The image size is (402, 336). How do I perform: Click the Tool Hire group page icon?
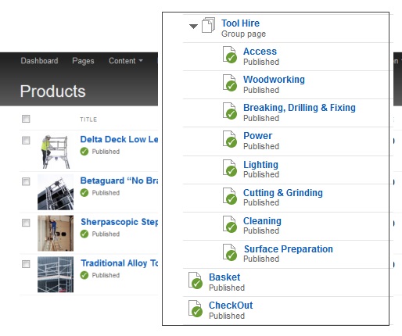(209, 25)
